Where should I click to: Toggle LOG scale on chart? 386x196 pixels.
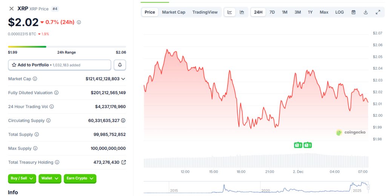pyautogui.click(x=339, y=12)
